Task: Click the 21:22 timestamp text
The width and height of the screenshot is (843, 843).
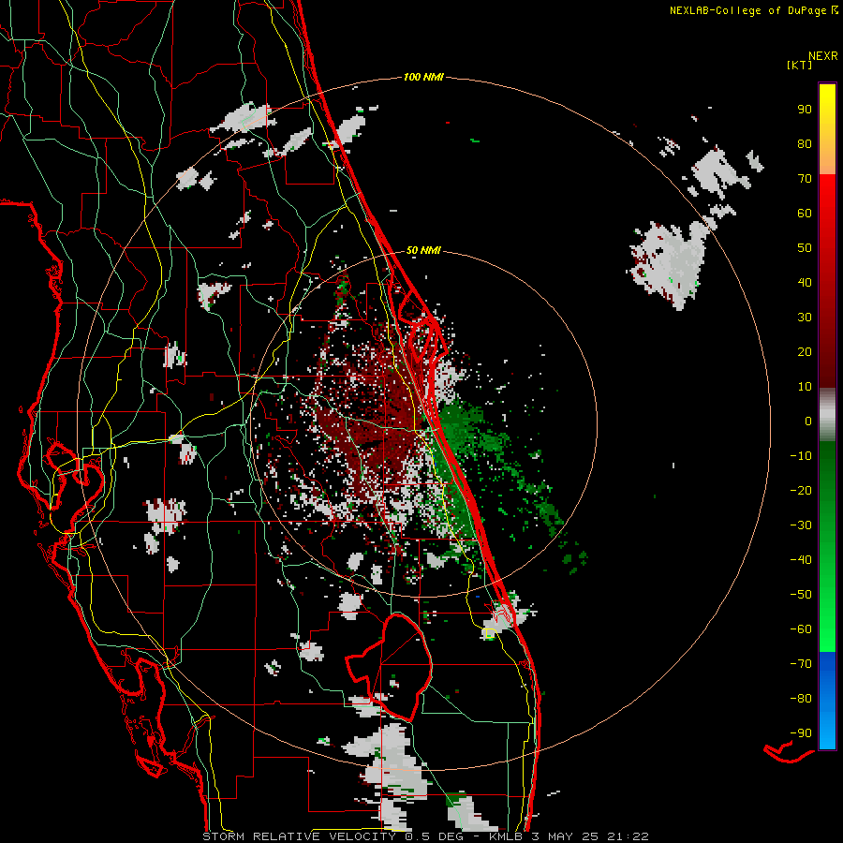Action: [x=628, y=836]
